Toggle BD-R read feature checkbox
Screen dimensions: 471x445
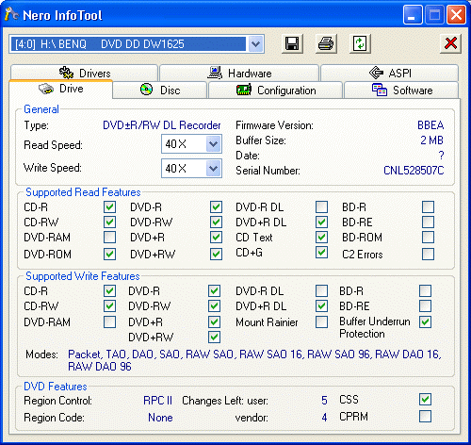(428, 207)
